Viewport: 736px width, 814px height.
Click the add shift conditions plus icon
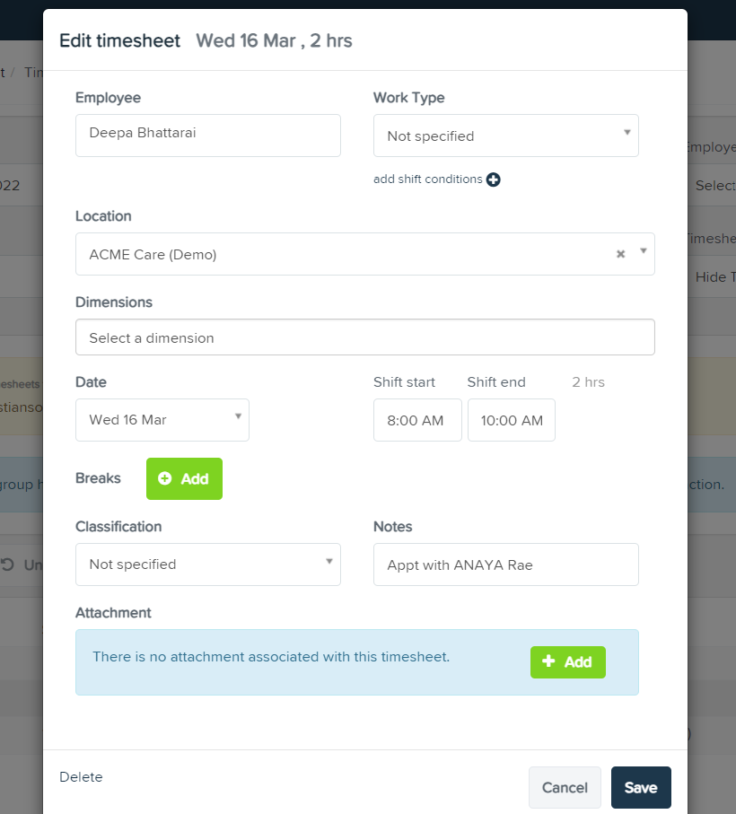point(493,179)
